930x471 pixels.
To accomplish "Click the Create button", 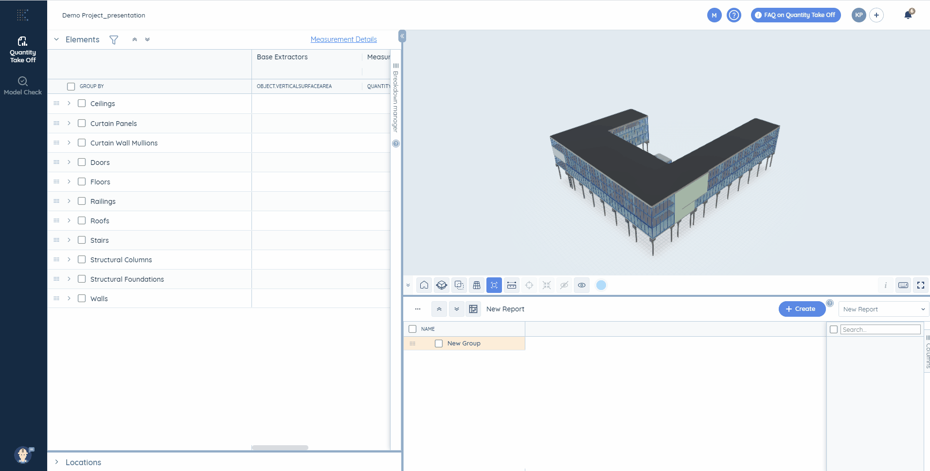I will pos(802,309).
